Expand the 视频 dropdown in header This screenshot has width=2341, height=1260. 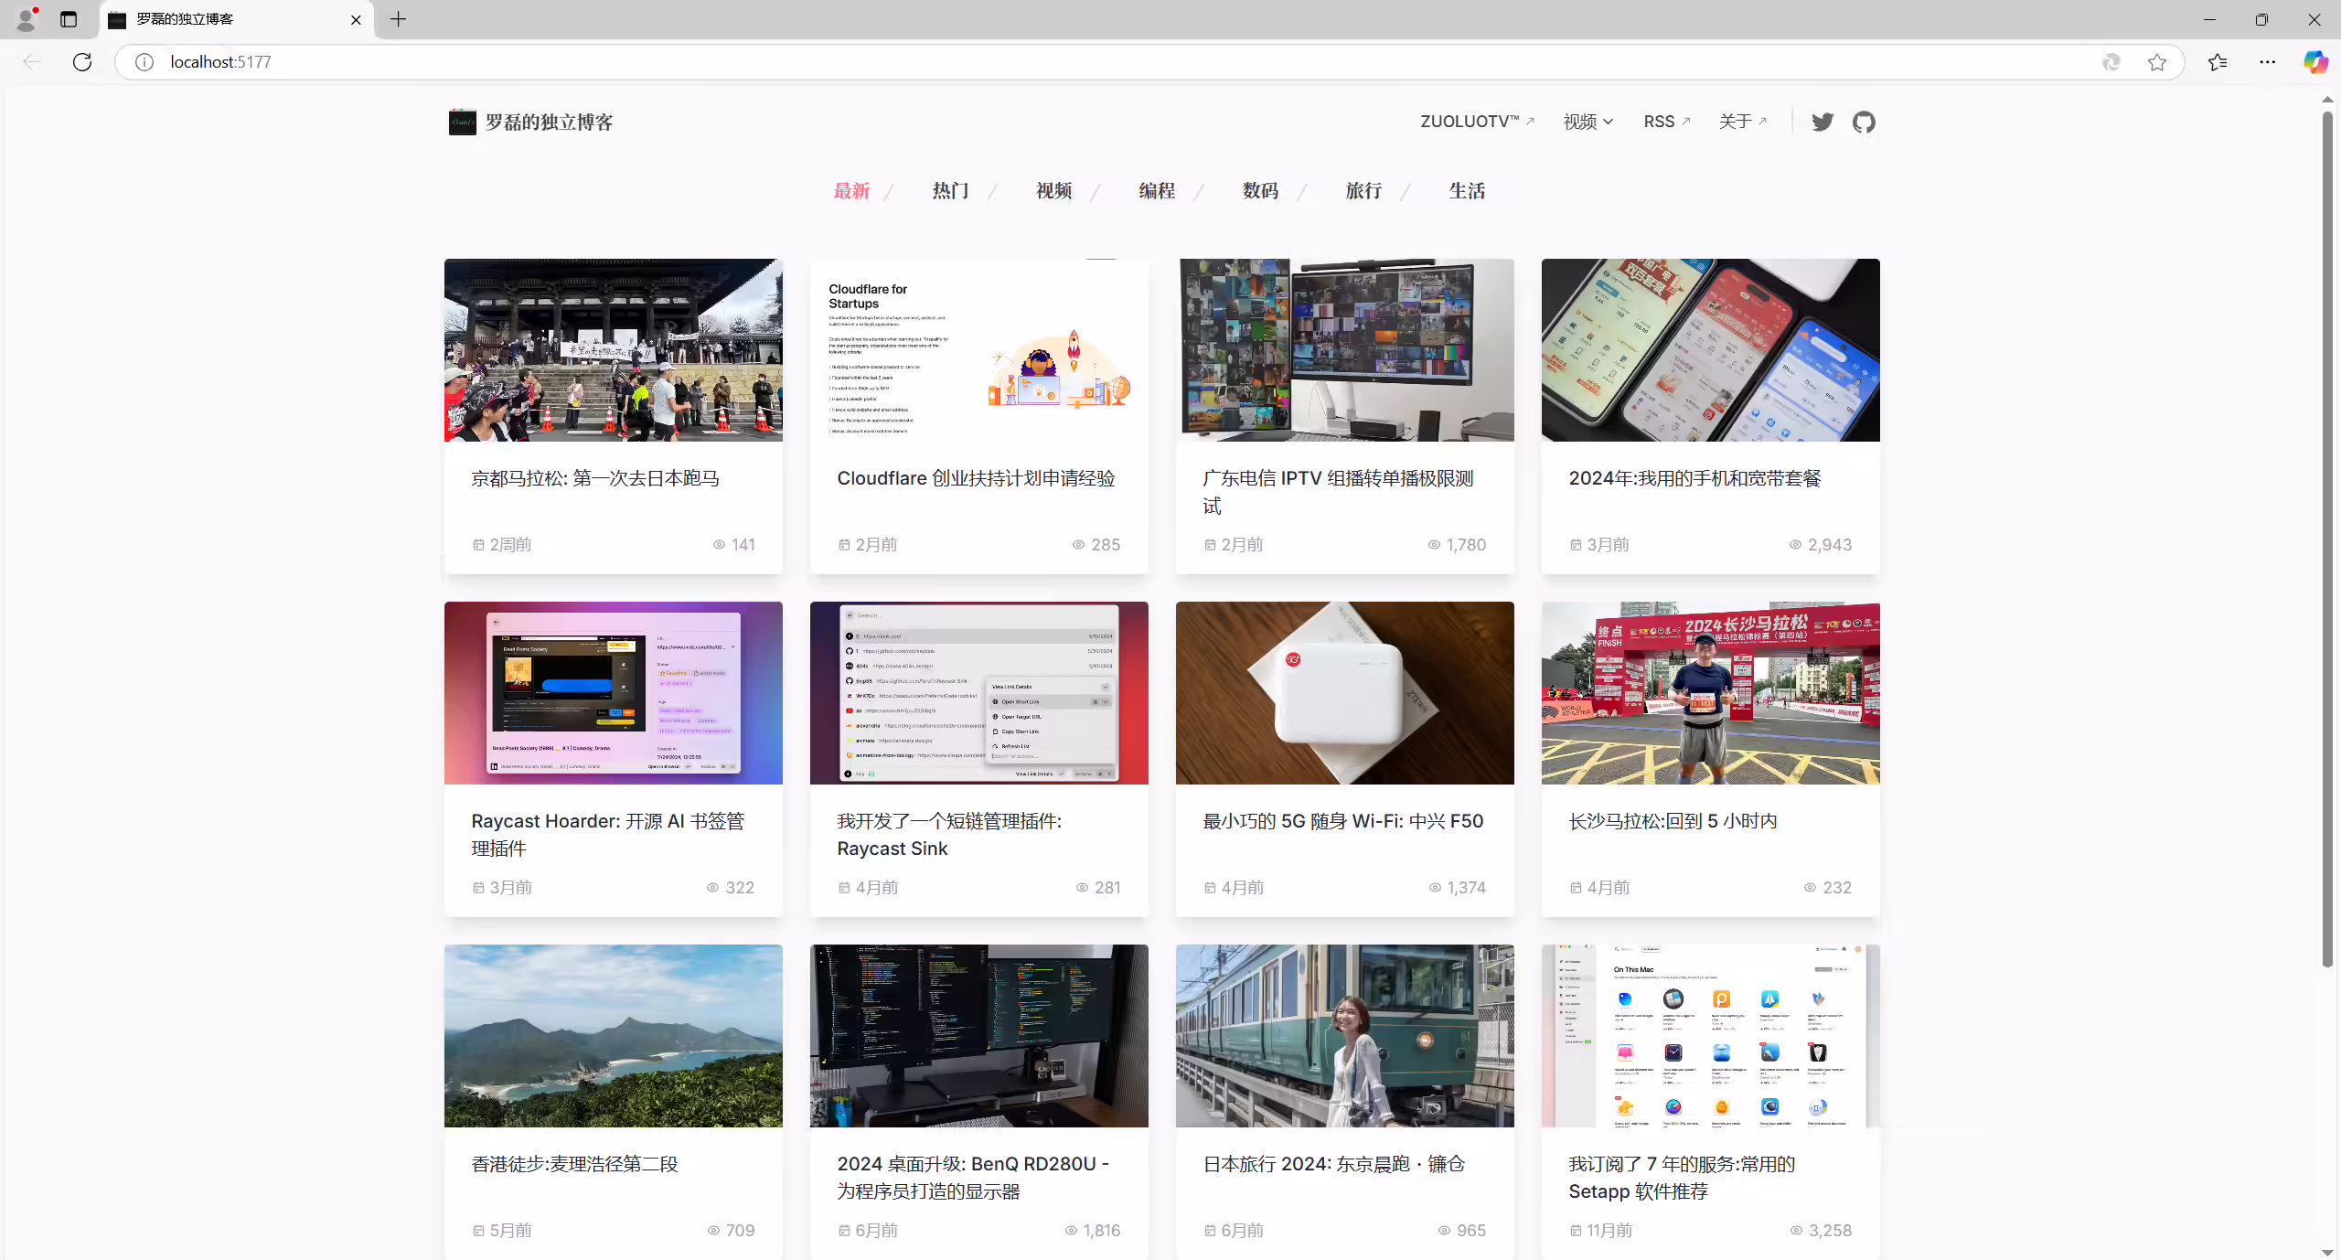[1588, 122]
